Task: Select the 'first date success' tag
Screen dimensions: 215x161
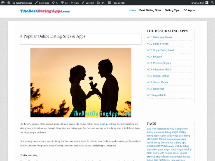Action: (x=175, y=160)
